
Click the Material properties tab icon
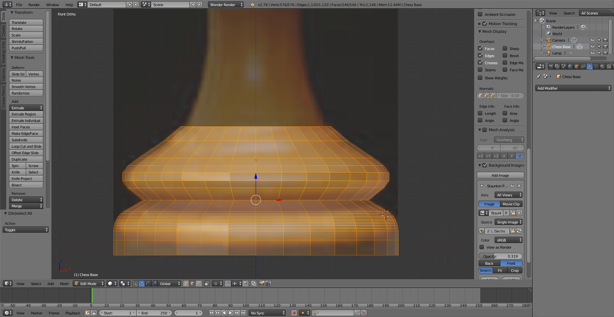(602, 67)
